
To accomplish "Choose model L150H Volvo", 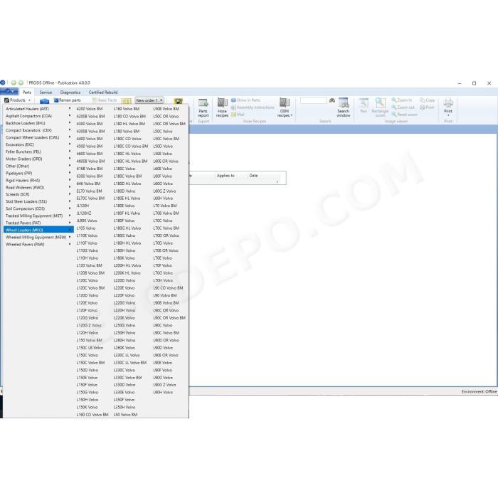I will pyautogui.click(x=88, y=400).
